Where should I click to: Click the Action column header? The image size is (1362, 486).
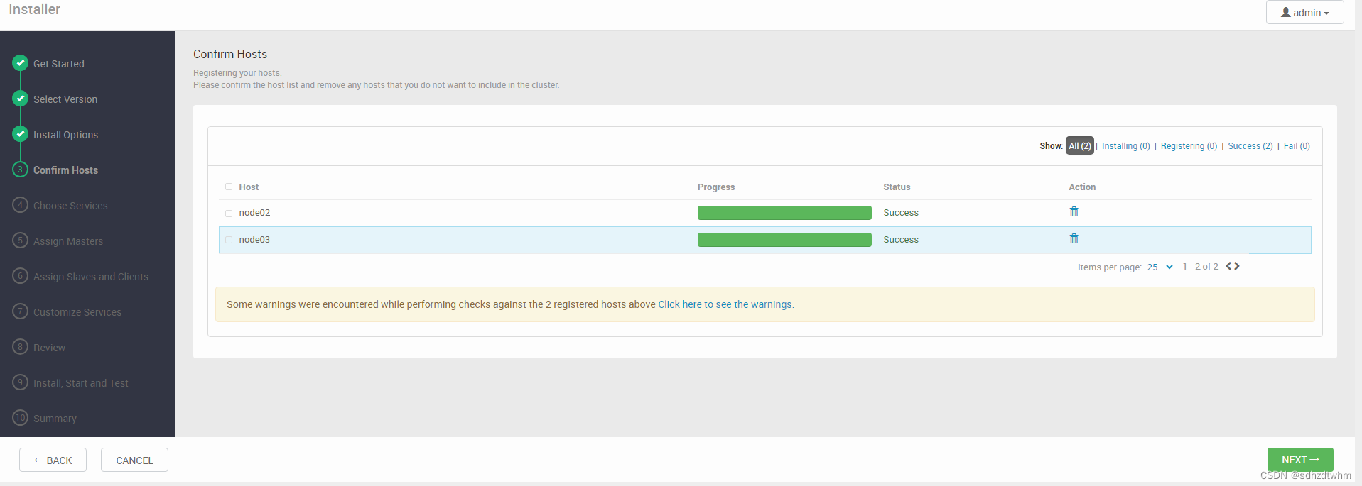tap(1082, 187)
